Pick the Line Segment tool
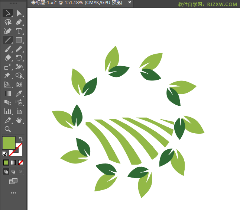This screenshot has height=210, width=240. 8,40
